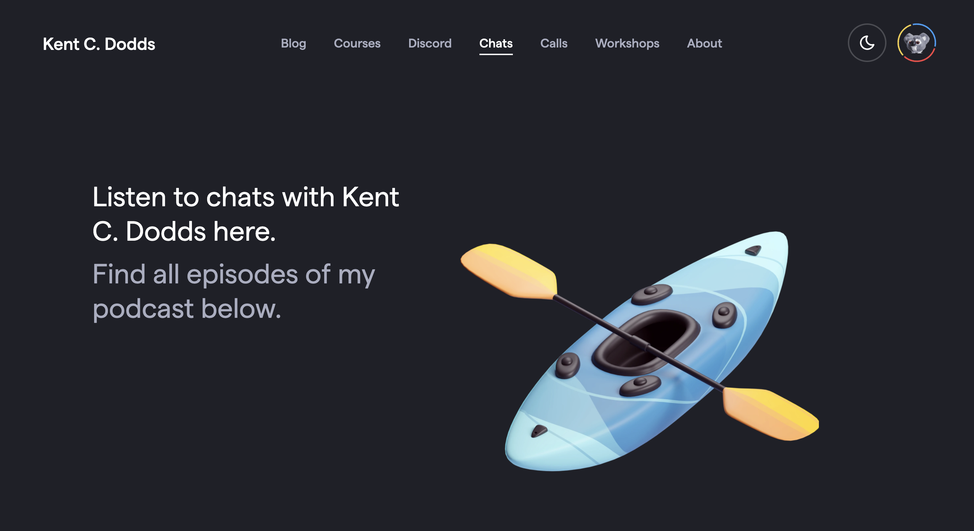This screenshot has width=974, height=531.
Task: Open the Blog page
Action: [293, 43]
